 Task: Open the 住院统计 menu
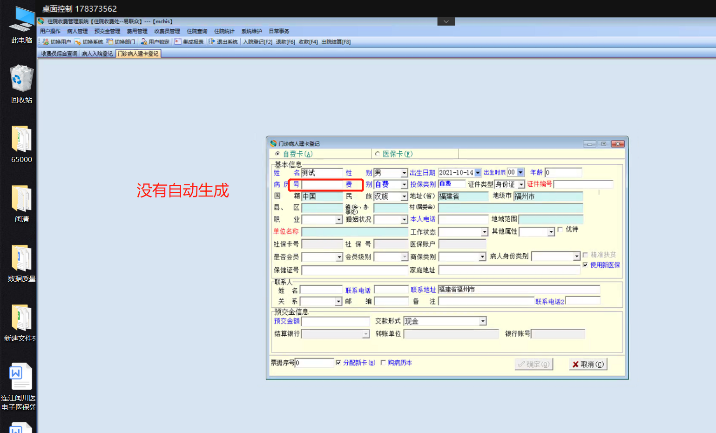(x=224, y=31)
